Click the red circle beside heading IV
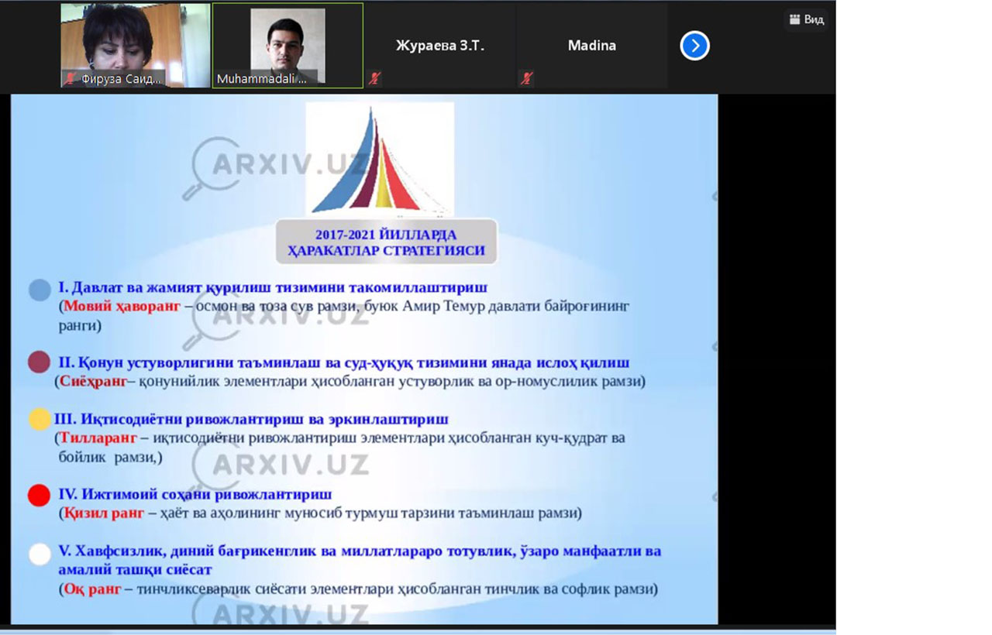The image size is (992, 635). (39, 495)
